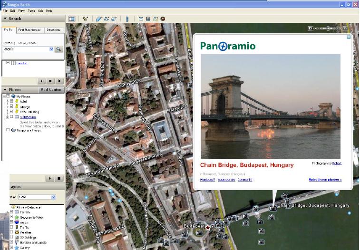This screenshot has height=250, width=360.
Task: Open photographer Robert's link
Action: 337,163
